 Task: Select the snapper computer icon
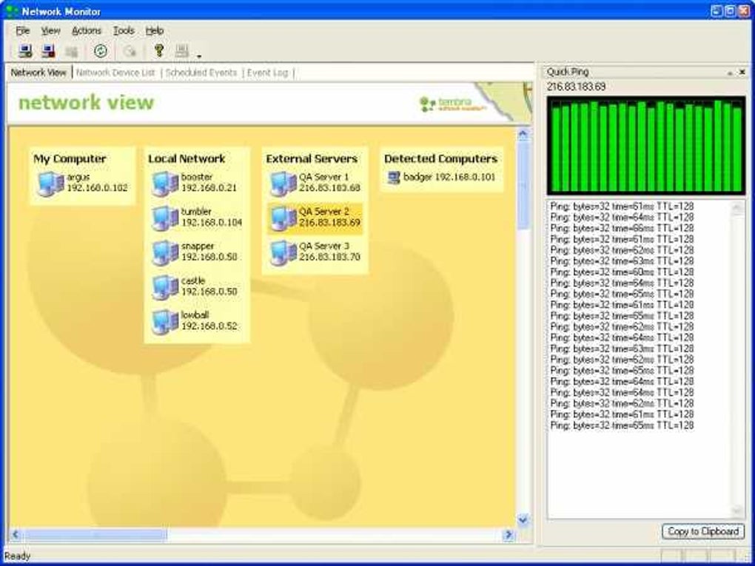tap(165, 253)
